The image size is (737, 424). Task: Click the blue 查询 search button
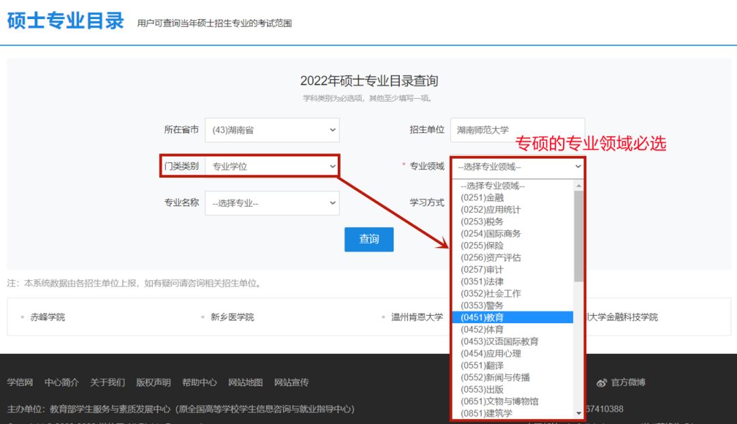tap(369, 239)
